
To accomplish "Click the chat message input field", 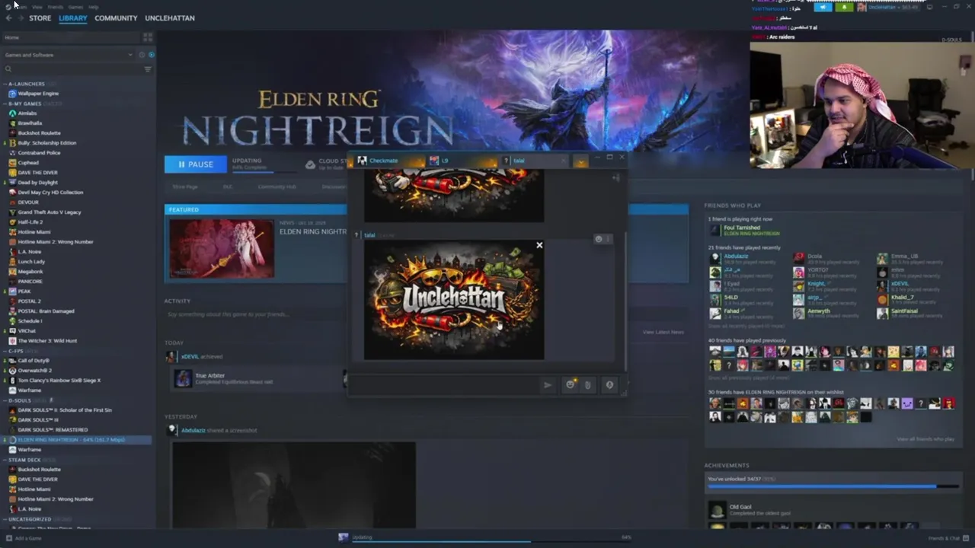I will click(x=444, y=384).
